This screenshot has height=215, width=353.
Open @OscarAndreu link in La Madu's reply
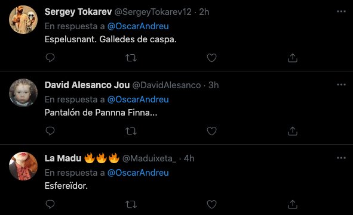pyautogui.click(x=138, y=173)
